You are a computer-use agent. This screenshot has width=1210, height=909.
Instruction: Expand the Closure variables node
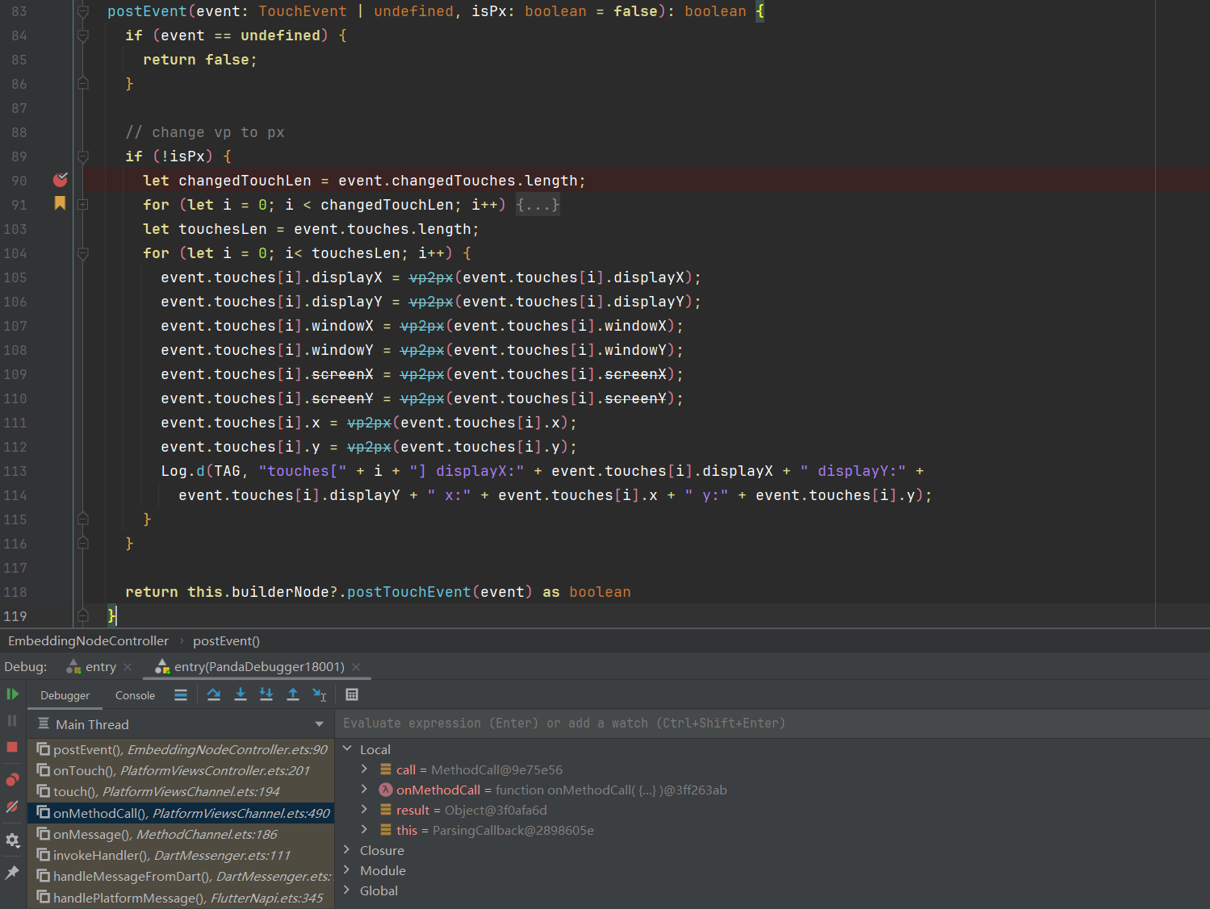pyautogui.click(x=347, y=850)
